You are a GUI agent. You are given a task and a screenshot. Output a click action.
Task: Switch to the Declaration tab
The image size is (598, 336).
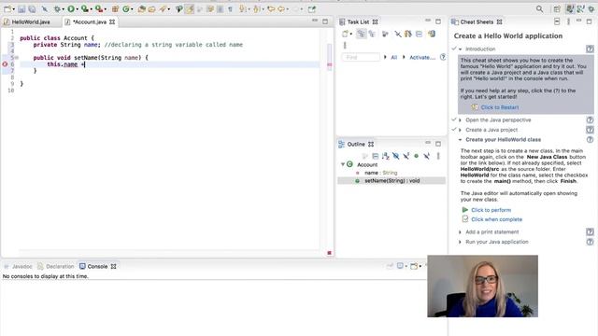tap(60, 267)
